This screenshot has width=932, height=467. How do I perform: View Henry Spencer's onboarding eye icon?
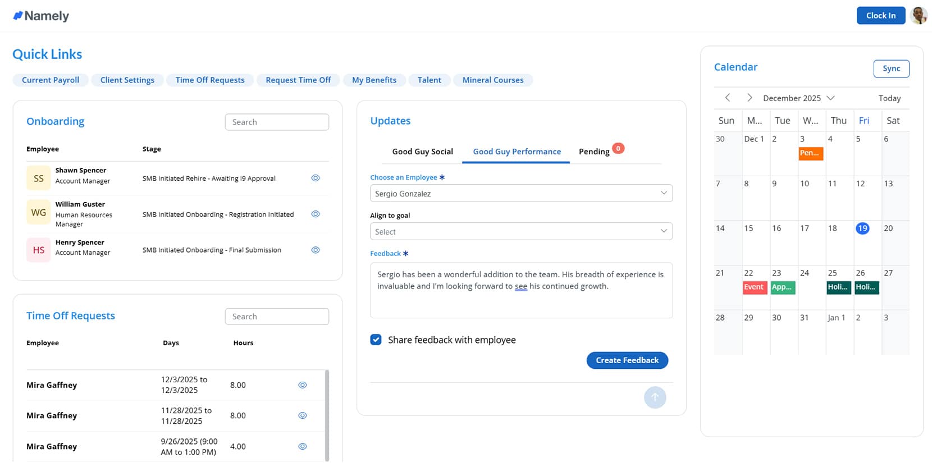pos(316,250)
